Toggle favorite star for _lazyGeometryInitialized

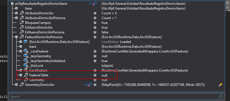(x=95, y=61)
